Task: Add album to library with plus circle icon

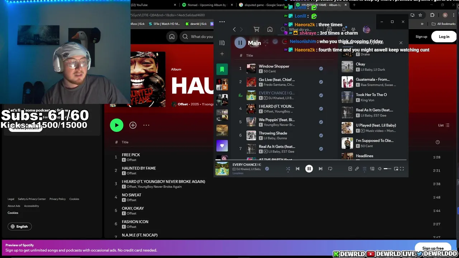Action: (133, 125)
